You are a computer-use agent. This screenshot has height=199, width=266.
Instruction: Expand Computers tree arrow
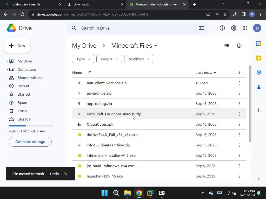click(x=7, y=69)
